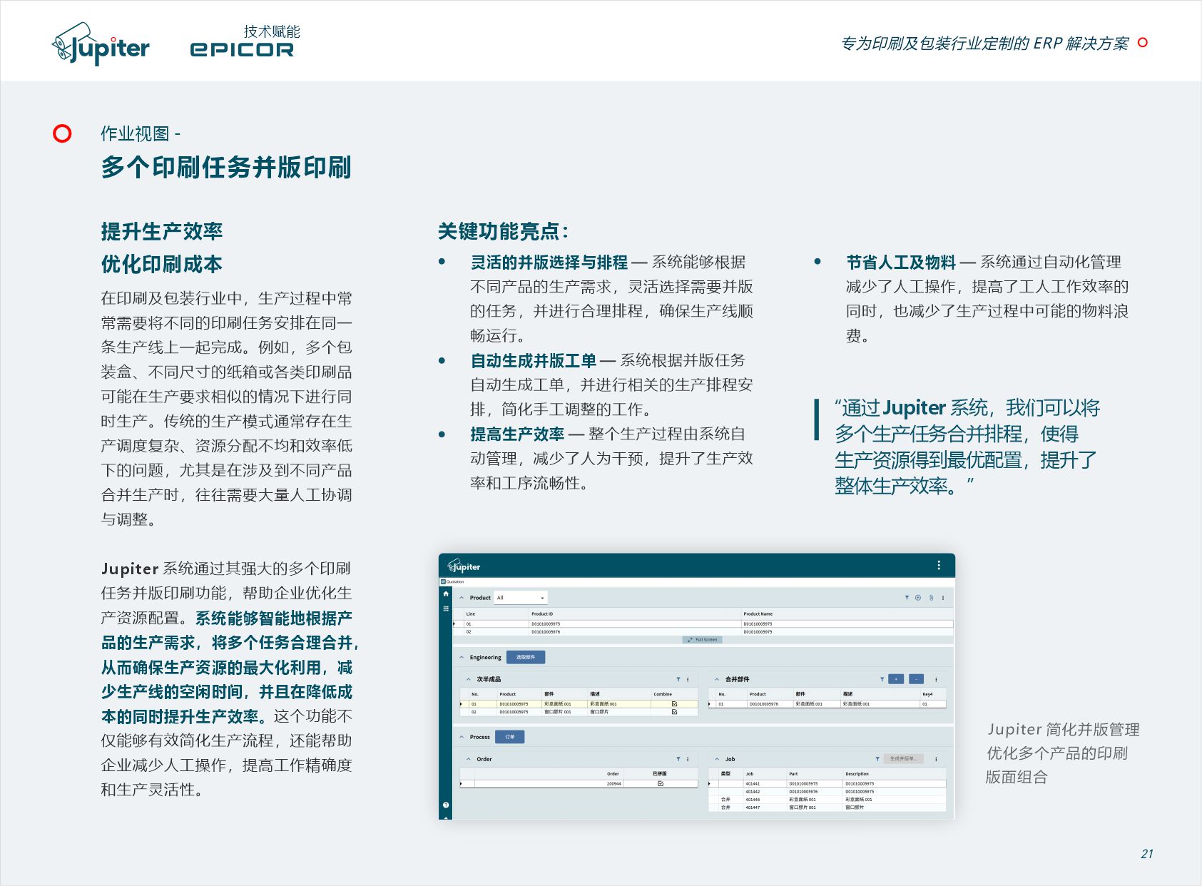Open the help question mark icon
Image resolution: width=1202 pixels, height=886 pixels.
coord(446,805)
